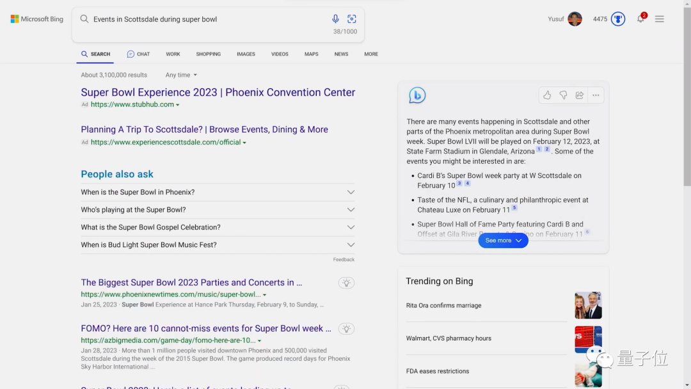Open the notifications bell
691x389 pixels.
coord(640,19)
